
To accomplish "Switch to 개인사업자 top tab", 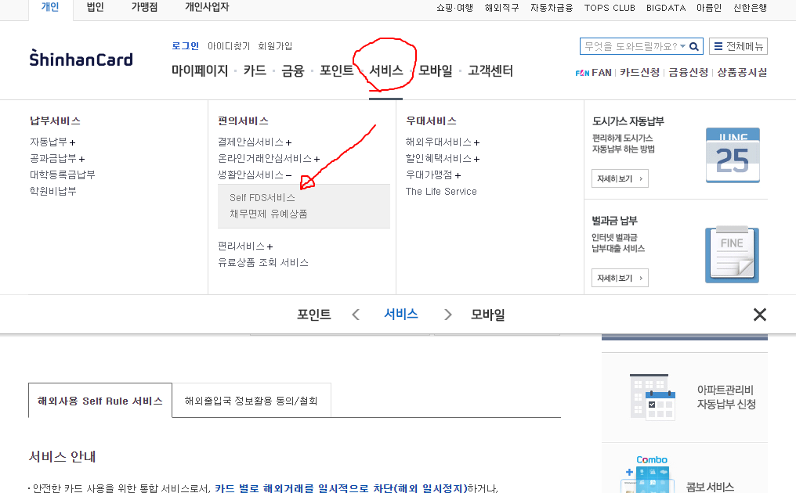I will (x=207, y=8).
